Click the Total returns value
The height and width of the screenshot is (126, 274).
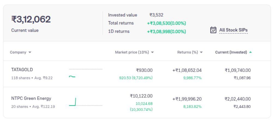166,23
